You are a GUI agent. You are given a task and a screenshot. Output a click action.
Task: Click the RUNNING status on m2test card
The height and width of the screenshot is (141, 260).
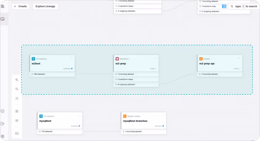[68, 69]
